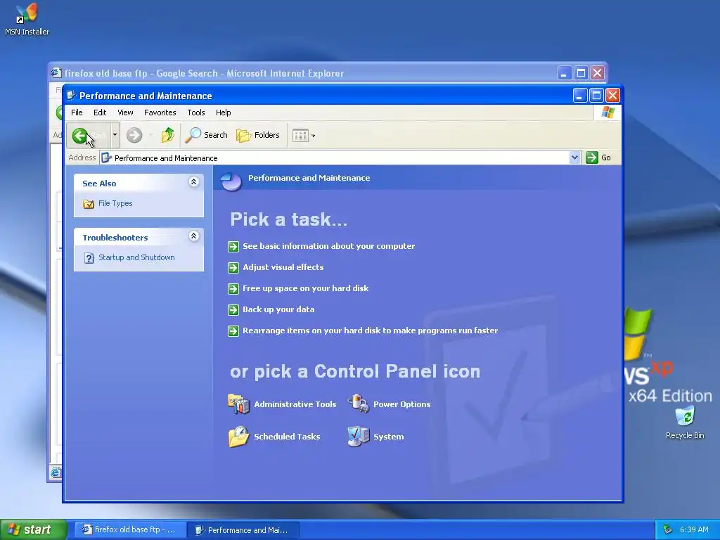
Task: Click the system tray notification icon
Action: (x=668, y=530)
